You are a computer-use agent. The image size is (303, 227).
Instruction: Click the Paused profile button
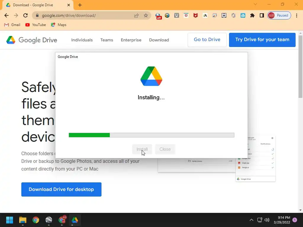coord(279,15)
